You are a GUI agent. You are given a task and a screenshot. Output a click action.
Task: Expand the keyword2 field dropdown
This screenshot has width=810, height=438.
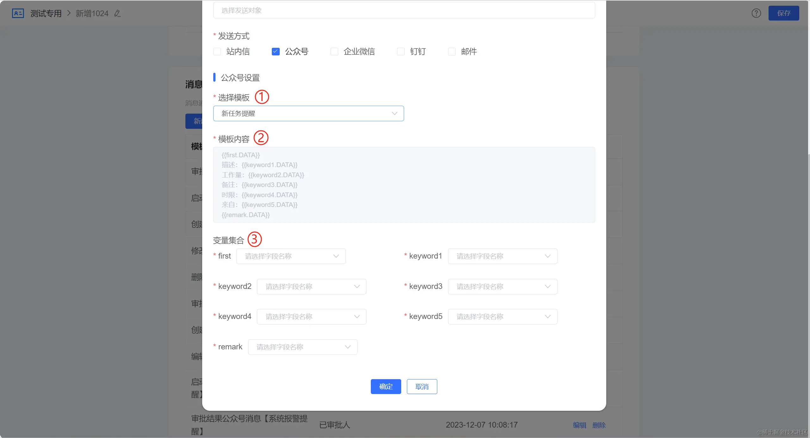coord(311,287)
